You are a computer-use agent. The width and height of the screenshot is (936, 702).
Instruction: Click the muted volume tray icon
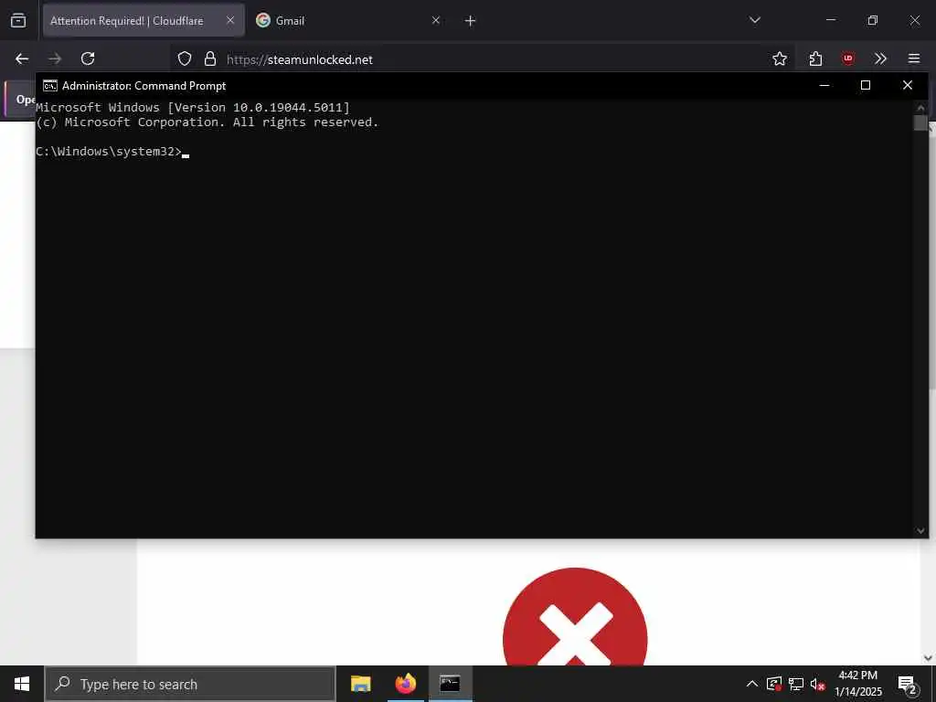coord(818,684)
